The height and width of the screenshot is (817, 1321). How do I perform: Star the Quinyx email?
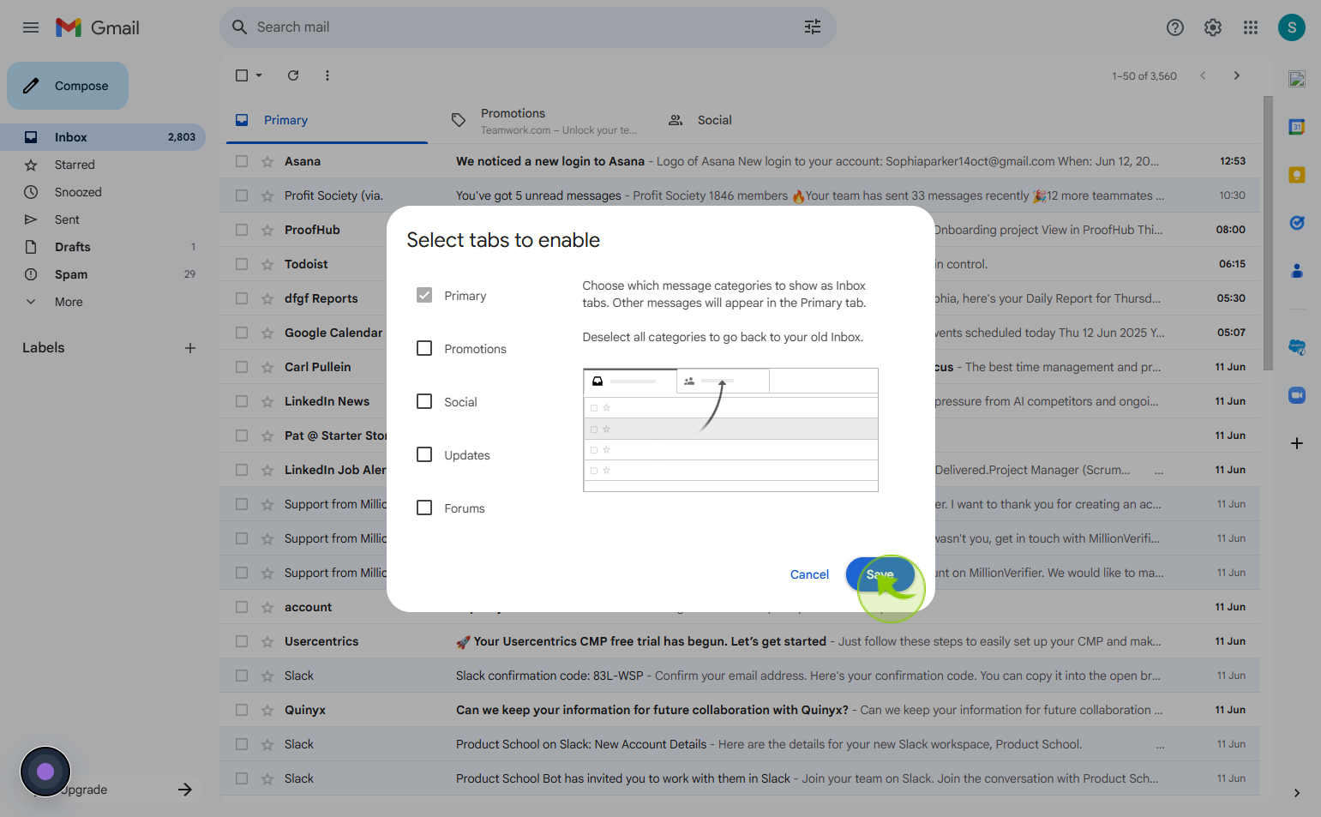(267, 710)
